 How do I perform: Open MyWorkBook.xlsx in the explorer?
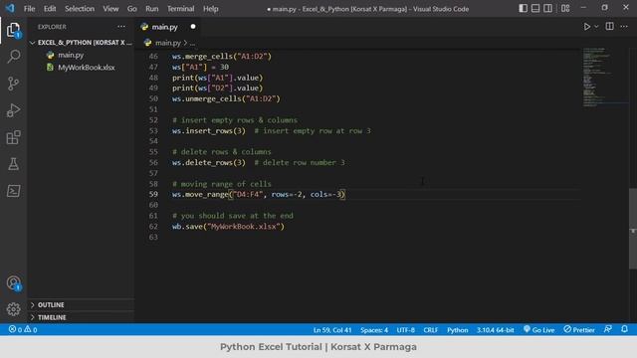pos(87,68)
